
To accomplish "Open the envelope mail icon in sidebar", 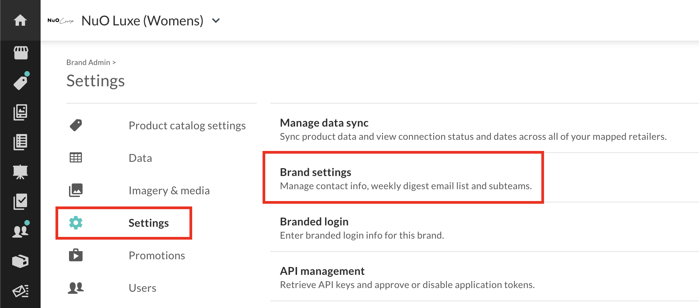I will point(20,291).
